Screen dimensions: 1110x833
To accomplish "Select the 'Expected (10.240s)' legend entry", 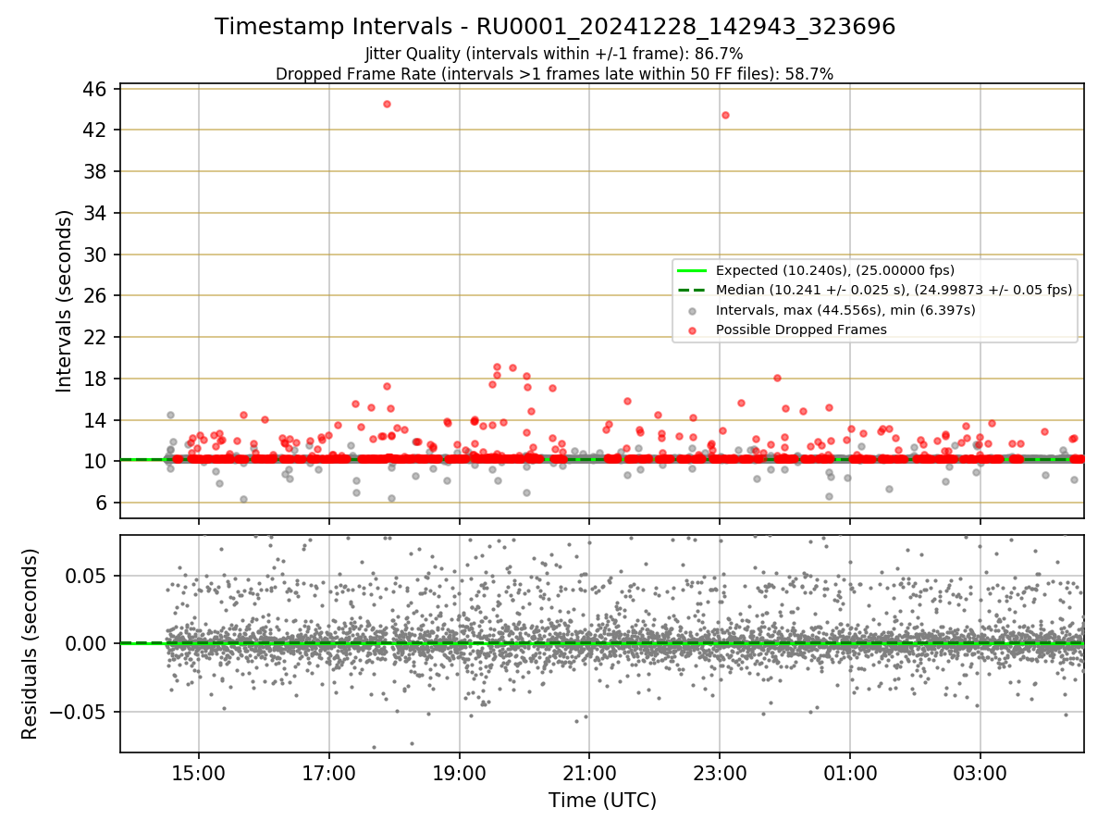I will [x=835, y=270].
